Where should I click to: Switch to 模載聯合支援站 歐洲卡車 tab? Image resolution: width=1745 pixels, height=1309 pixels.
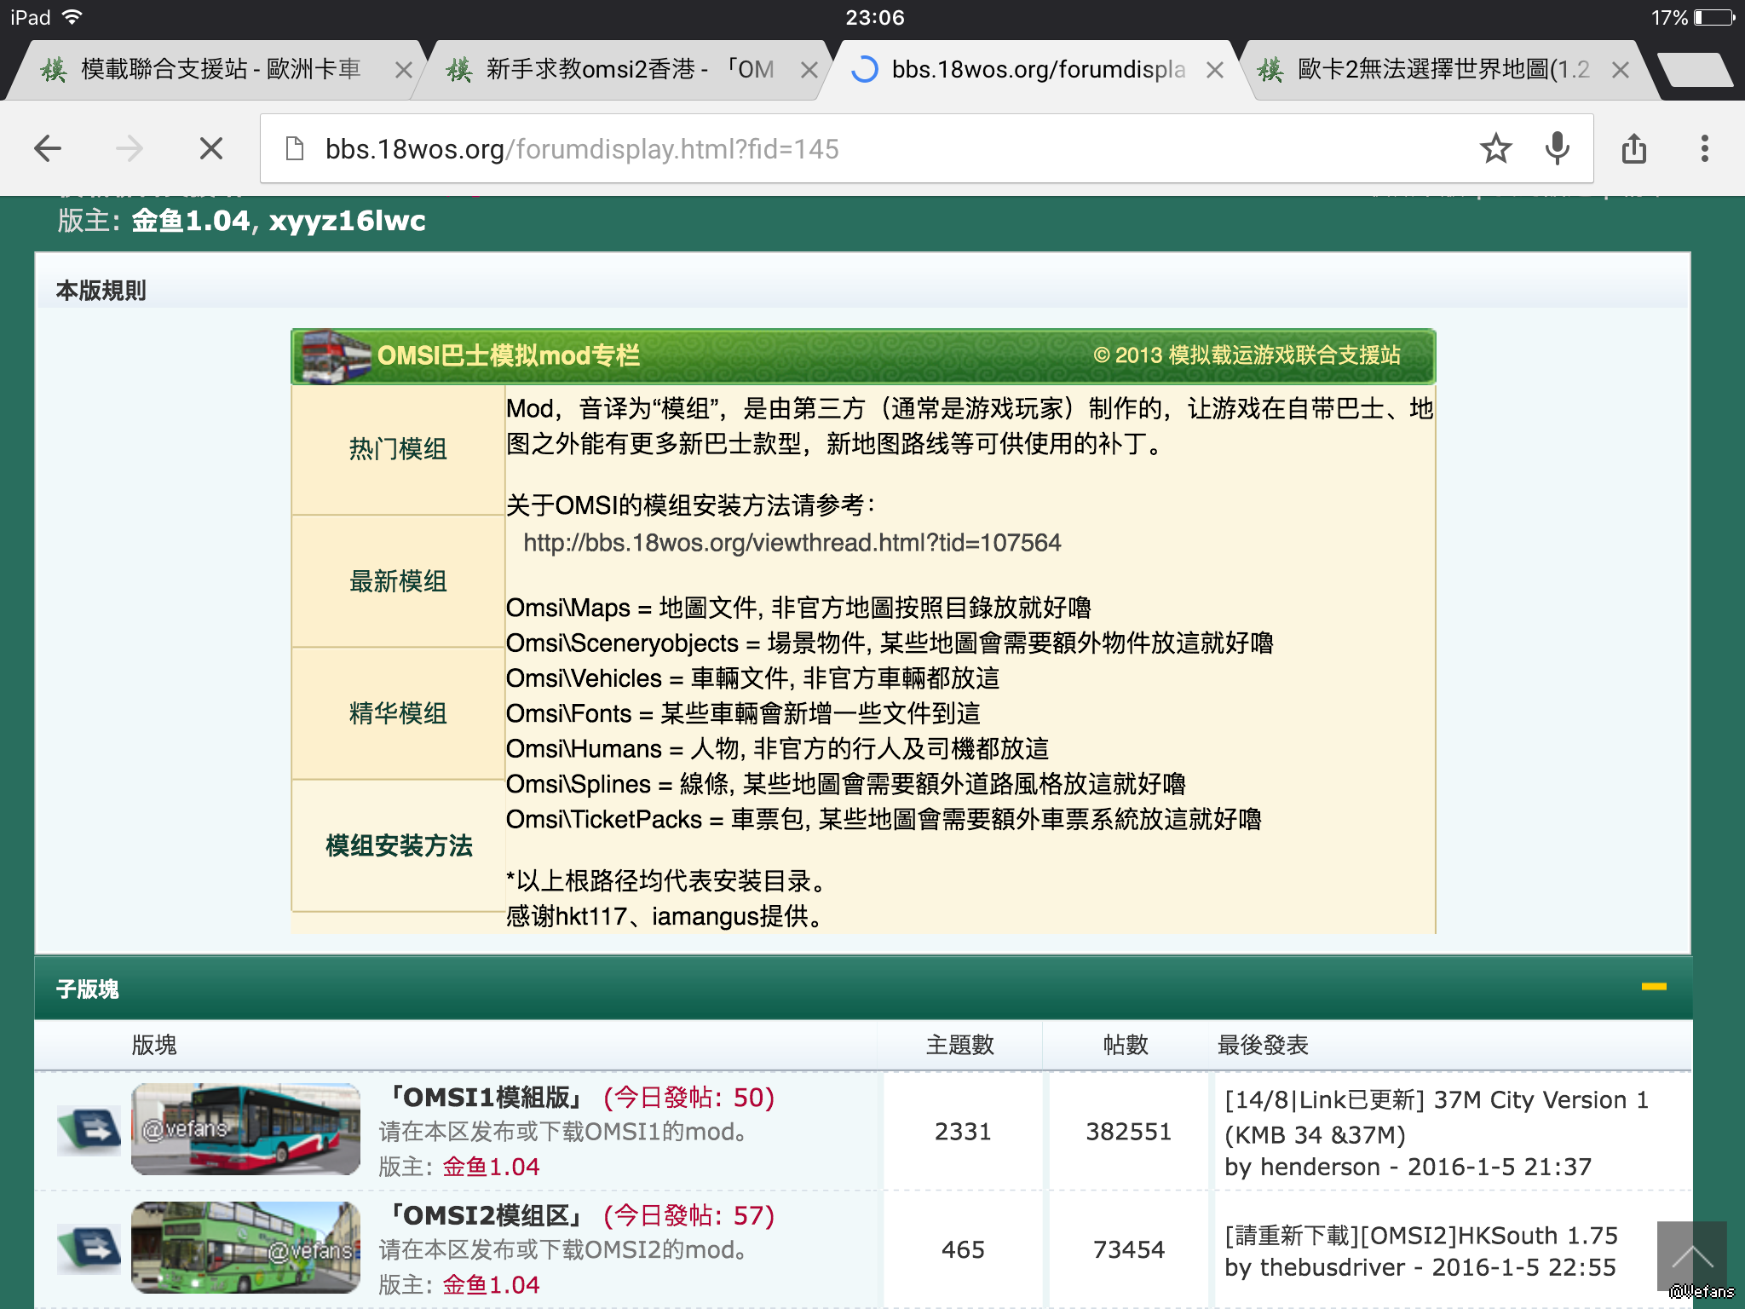tap(220, 70)
